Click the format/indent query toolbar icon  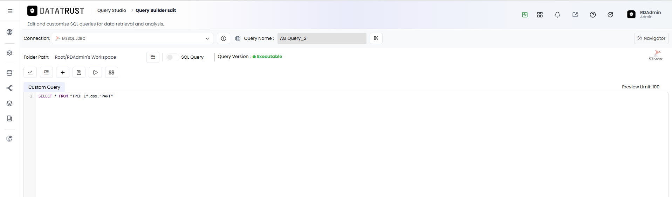click(x=46, y=72)
